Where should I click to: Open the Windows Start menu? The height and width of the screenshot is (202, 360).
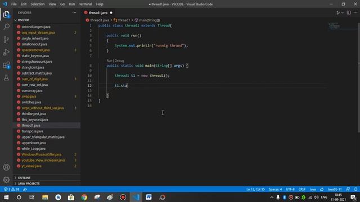pos(6,197)
